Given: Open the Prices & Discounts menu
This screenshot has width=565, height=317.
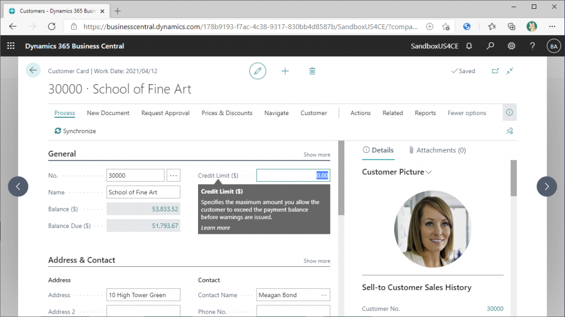Looking at the screenshot, I should (227, 113).
